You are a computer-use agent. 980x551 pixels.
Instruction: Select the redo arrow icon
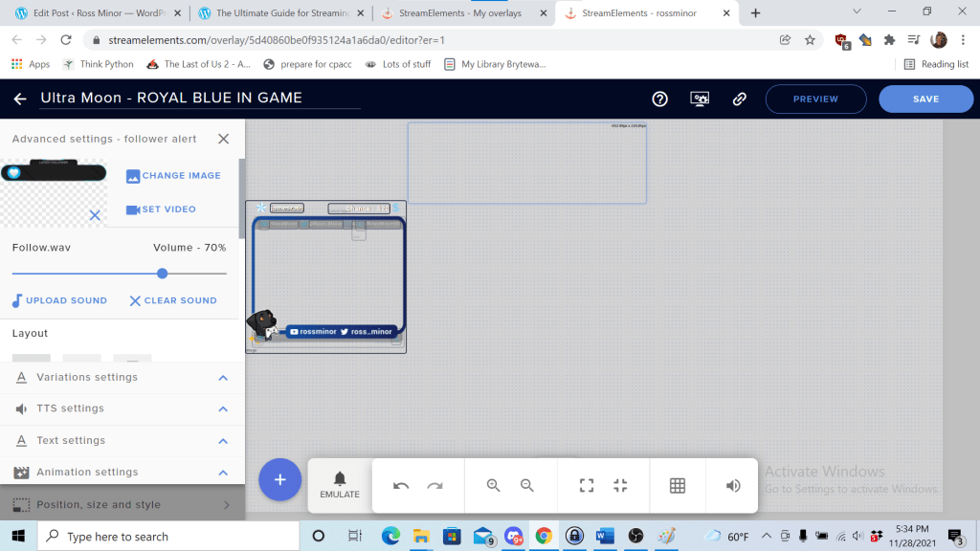coord(434,485)
